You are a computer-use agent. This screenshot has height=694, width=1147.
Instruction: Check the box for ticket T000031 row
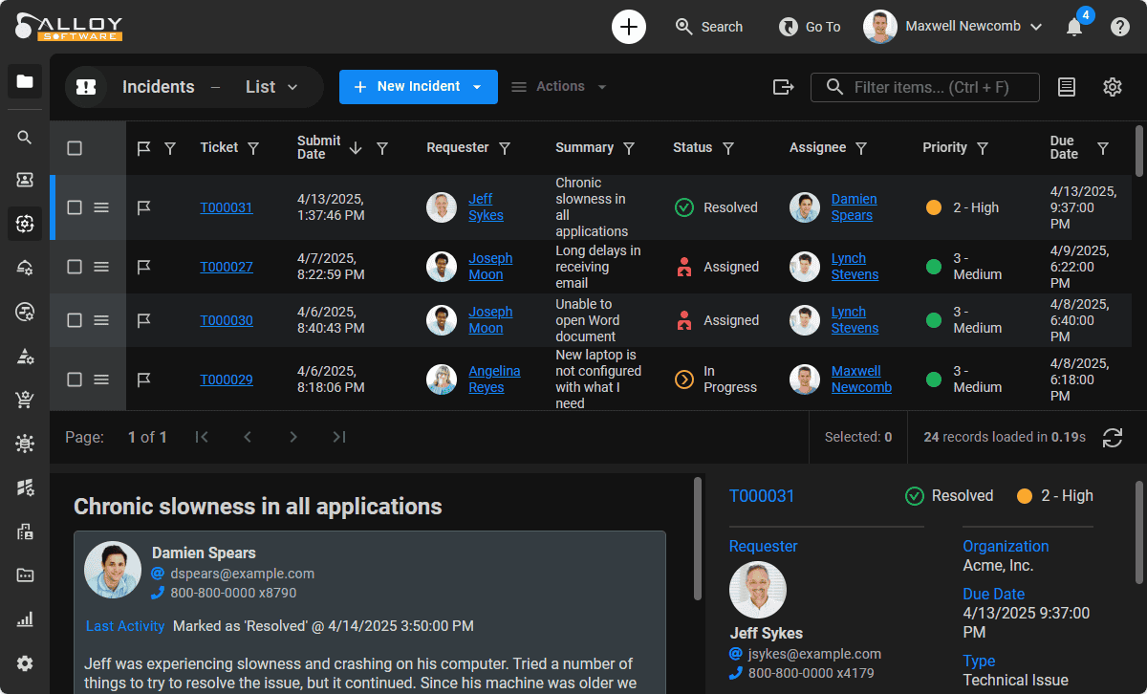click(x=75, y=207)
